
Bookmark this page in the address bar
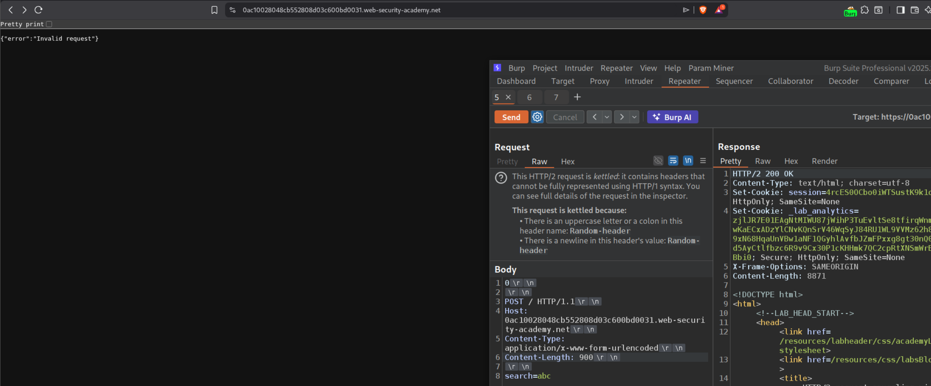pyautogui.click(x=214, y=10)
